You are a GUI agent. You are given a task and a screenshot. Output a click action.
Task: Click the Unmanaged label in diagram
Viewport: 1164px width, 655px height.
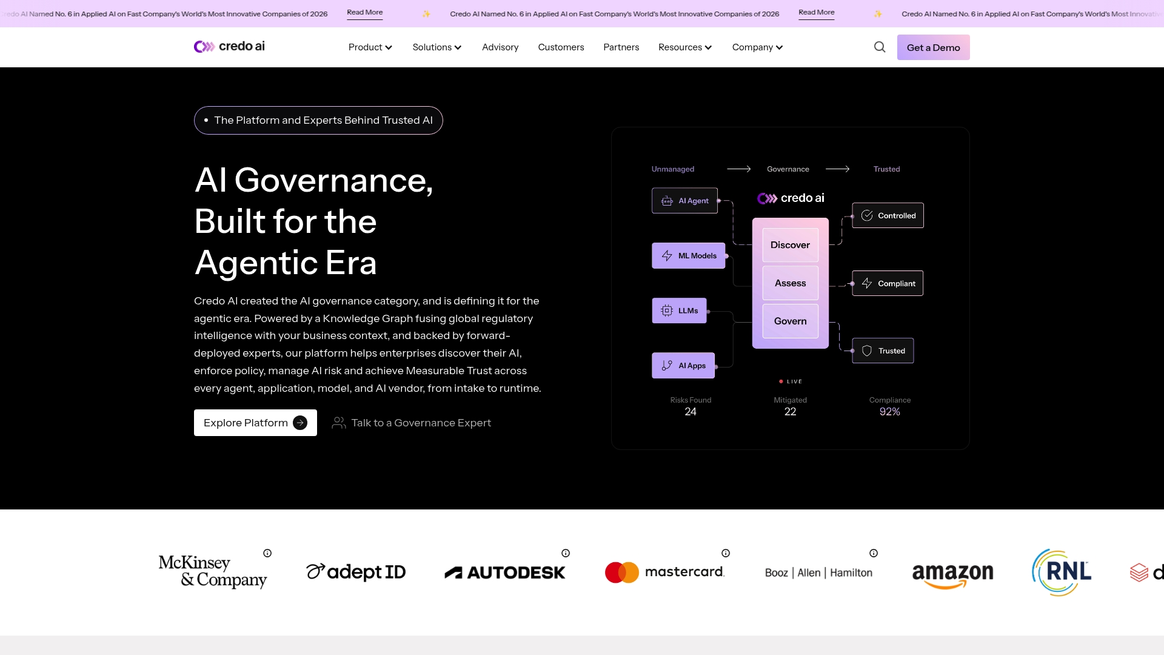click(673, 169)
